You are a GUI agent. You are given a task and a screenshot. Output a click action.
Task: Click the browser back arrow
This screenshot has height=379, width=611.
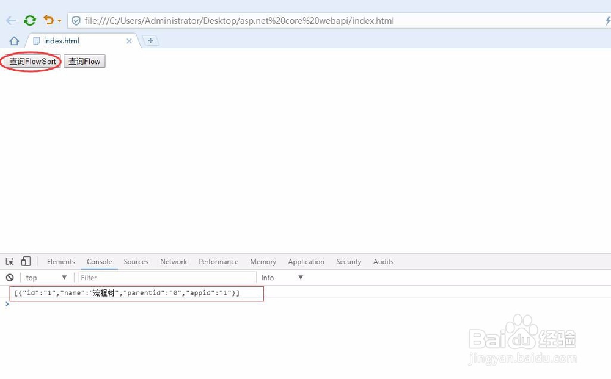click(10, 20)
